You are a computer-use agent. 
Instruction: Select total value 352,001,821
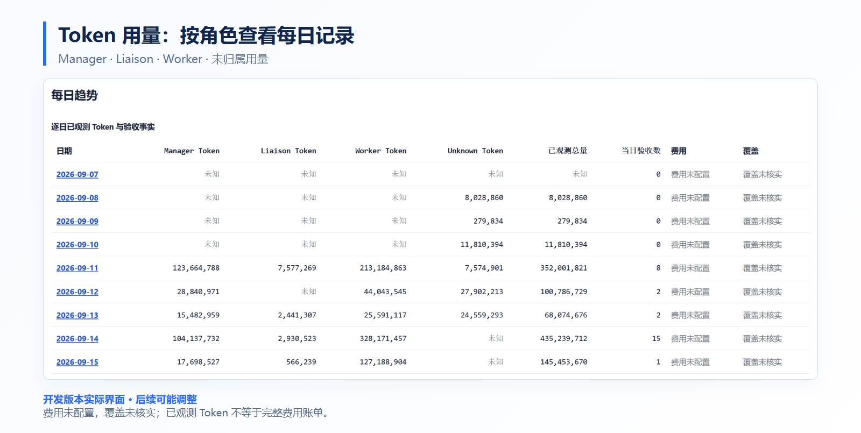(564, 268)
